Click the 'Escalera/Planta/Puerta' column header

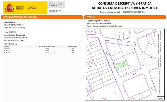47,47
